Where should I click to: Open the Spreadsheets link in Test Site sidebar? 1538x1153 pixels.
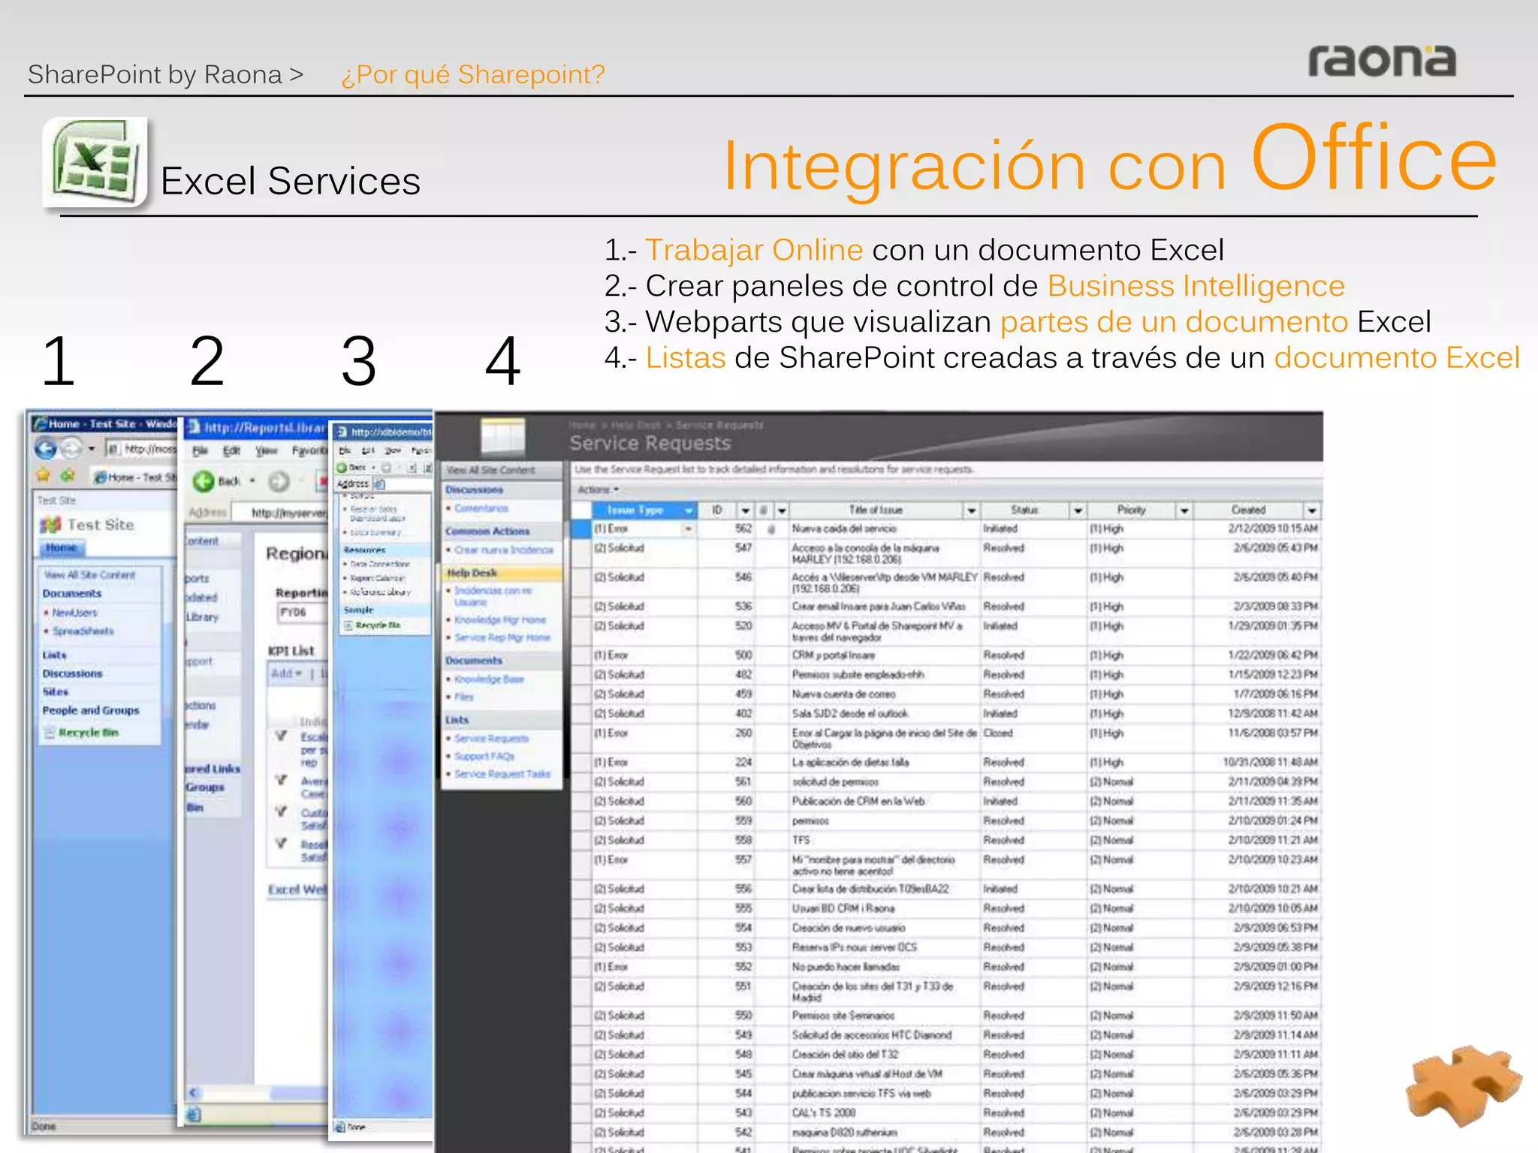pos(83,631)
